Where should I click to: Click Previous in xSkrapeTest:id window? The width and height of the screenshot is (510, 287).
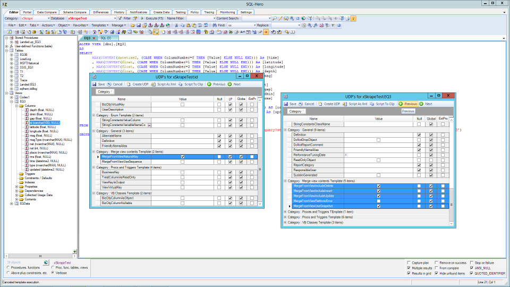click(x=216, y=85)
